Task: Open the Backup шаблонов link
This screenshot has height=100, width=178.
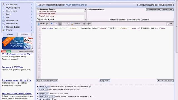Action: [165, 5]
